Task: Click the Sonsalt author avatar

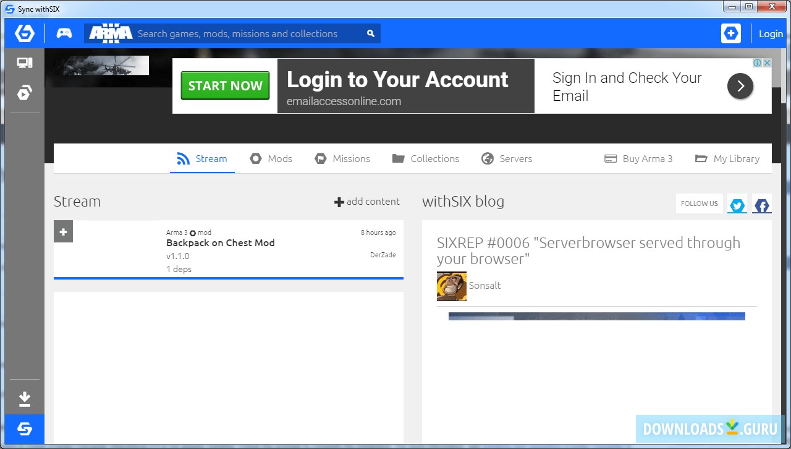Action: pos(452,286)
